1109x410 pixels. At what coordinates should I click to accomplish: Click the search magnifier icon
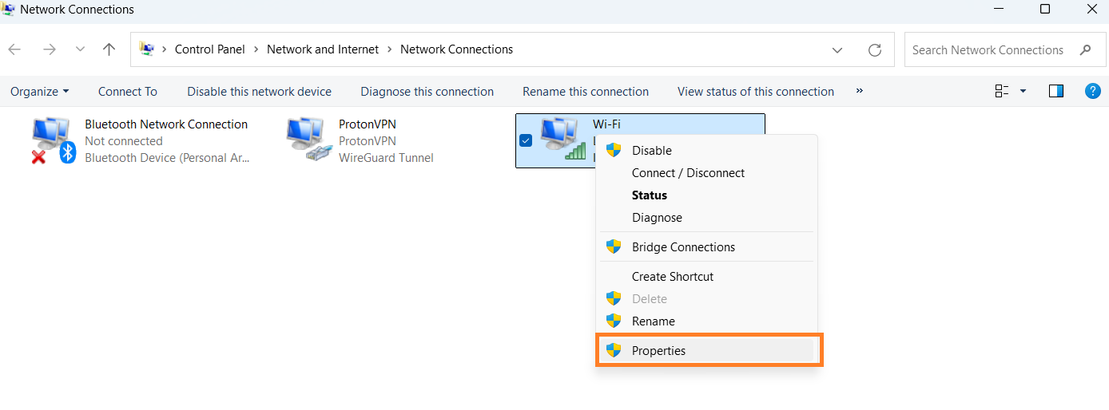point(1086,49)
